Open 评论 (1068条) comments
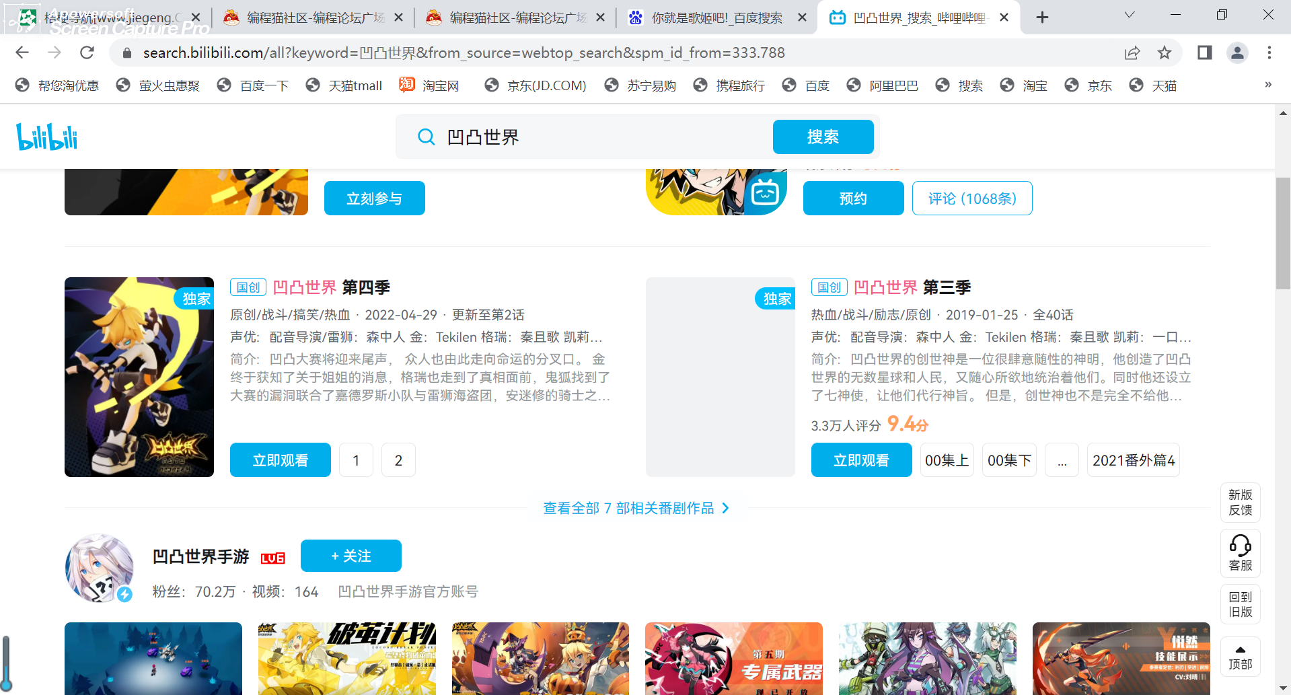 pyautogui.click(x=972, y=198)
